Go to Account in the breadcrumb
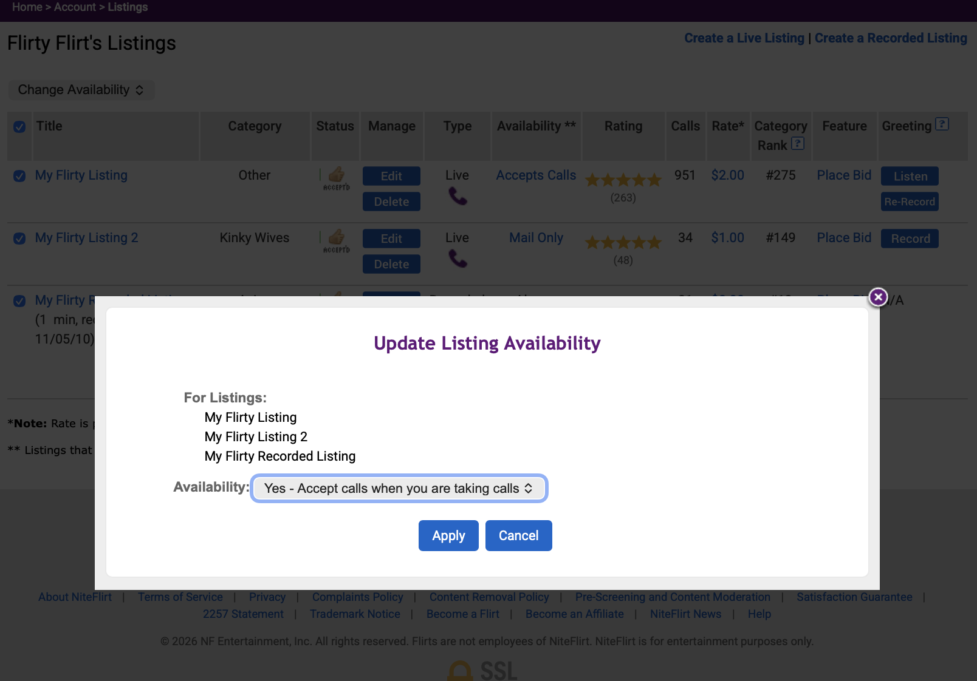This screenshot has width=977, height=681. [x=75, y=7]
